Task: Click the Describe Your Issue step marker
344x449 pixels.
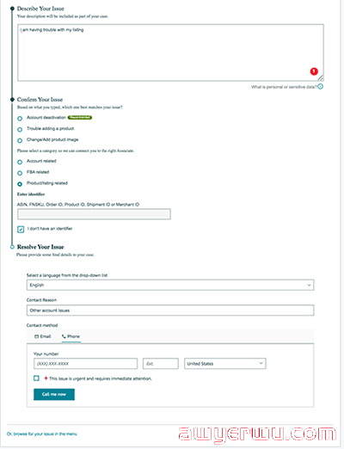Action: pyautogui.click(x=12, y=9)
